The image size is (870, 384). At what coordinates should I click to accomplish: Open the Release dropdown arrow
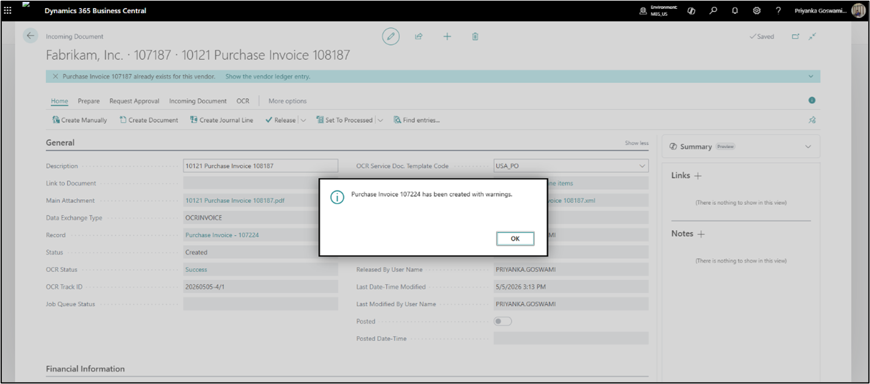[x=303, y=120]
